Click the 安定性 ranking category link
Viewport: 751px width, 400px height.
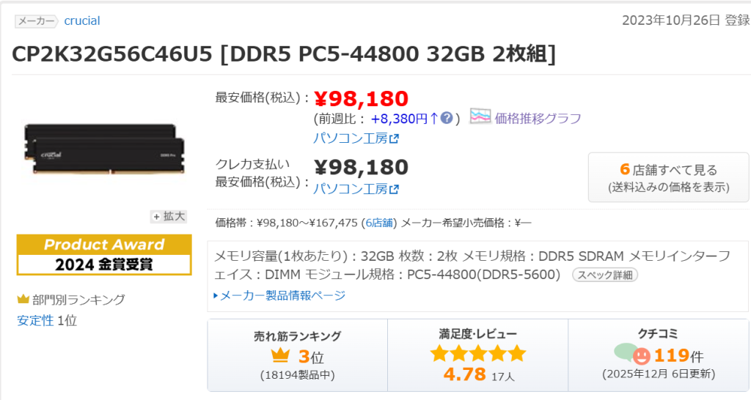[35, 320]
